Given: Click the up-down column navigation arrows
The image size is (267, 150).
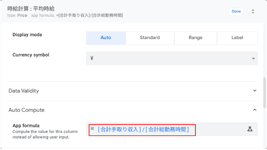Looking at the screenshot, I should 253,12.
